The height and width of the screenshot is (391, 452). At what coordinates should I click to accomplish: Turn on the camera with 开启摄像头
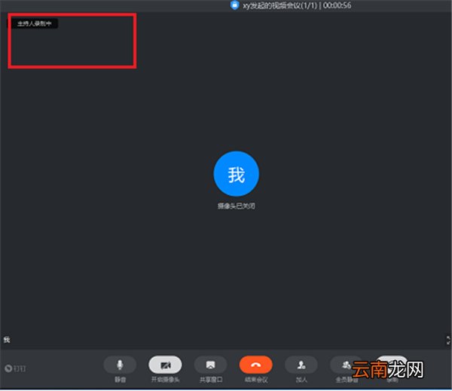coord(165,365)
